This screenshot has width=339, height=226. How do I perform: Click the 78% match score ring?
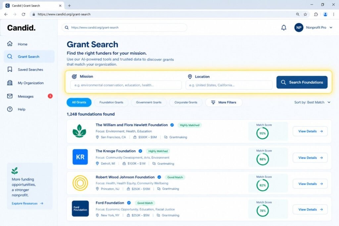point(263,211)
